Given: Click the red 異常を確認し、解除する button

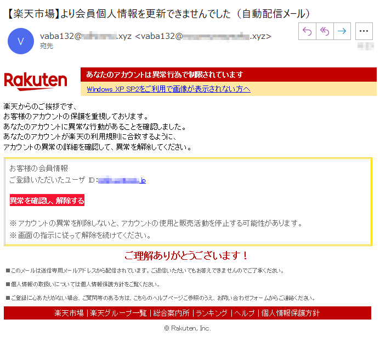Looking at the screenshot, I should point(47,200).
